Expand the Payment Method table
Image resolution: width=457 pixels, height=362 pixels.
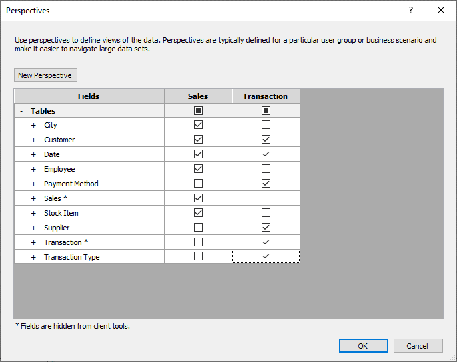point(33,184)
